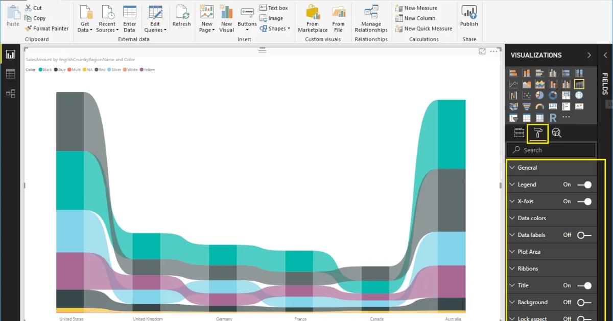Open More options menu of the visual
613x321 pixels.
pyautogui.click(x=493, y=51)
